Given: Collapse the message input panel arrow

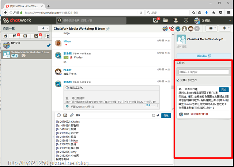Looking at the screenshot, I should point(53,137).
